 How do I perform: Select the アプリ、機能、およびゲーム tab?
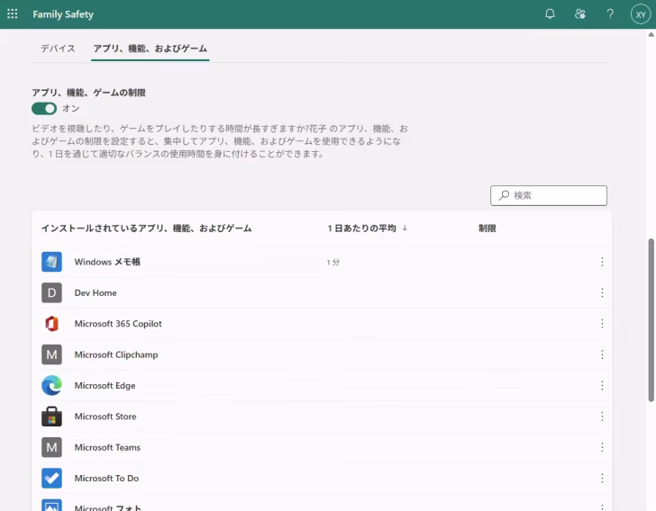(x=150, y=49)
